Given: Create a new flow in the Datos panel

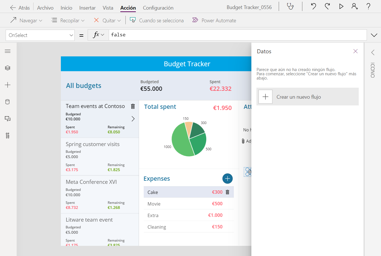Looking at the screenshot, I should point(307,96).
